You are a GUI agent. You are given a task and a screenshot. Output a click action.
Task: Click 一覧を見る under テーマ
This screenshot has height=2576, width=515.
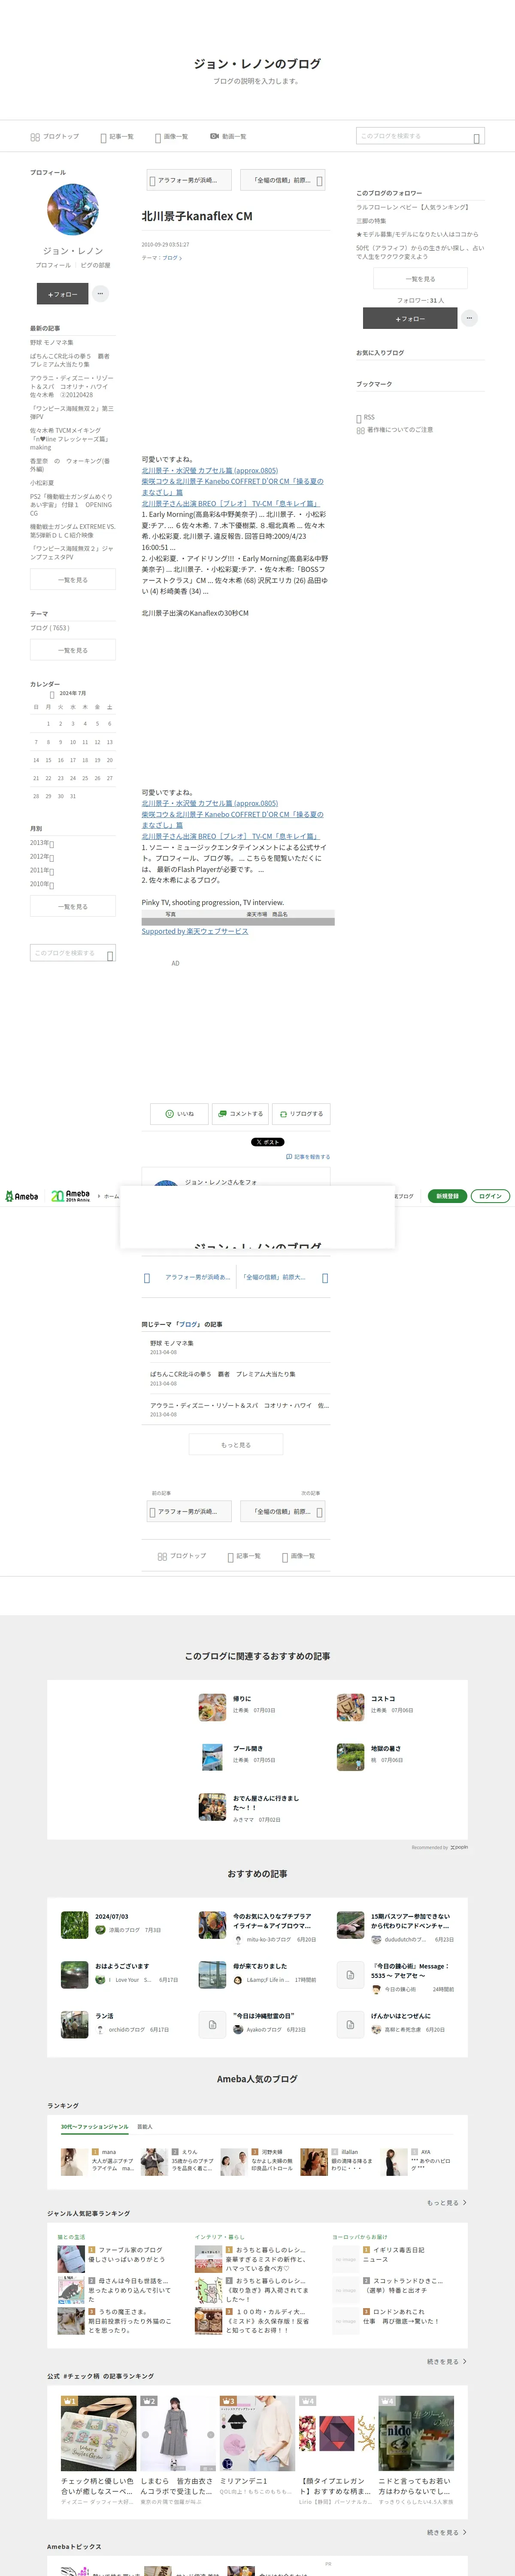(x=73, y=650)
